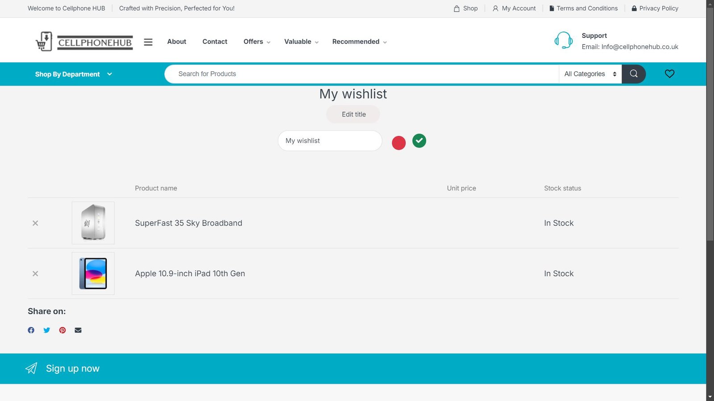Click Welcome to Cellphone HUB text
714x401 pixels.
(x=66, y=8)
